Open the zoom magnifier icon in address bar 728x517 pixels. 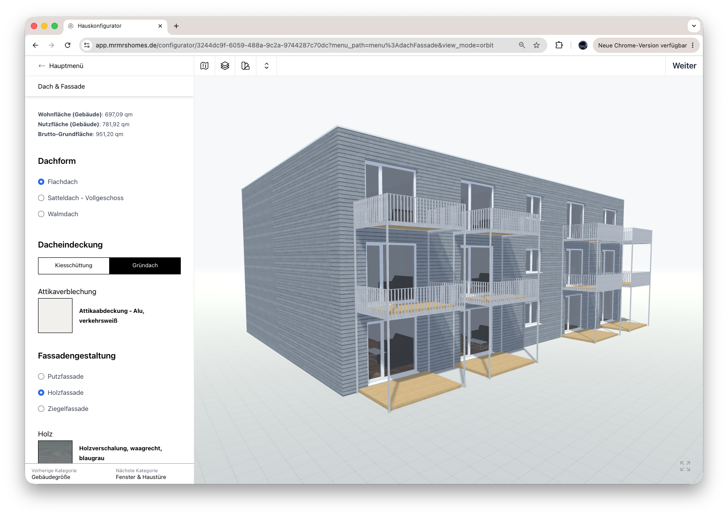(522, 45)
